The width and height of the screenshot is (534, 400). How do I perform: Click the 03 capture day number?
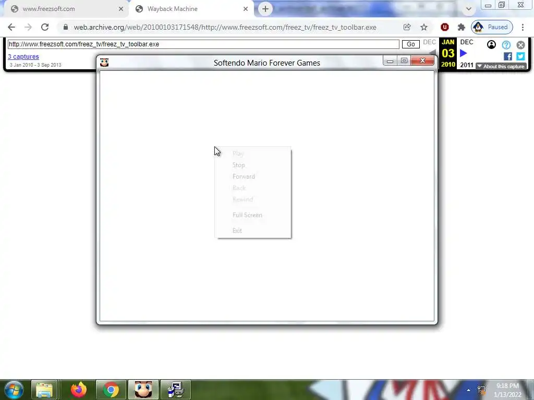click(448, 54)
